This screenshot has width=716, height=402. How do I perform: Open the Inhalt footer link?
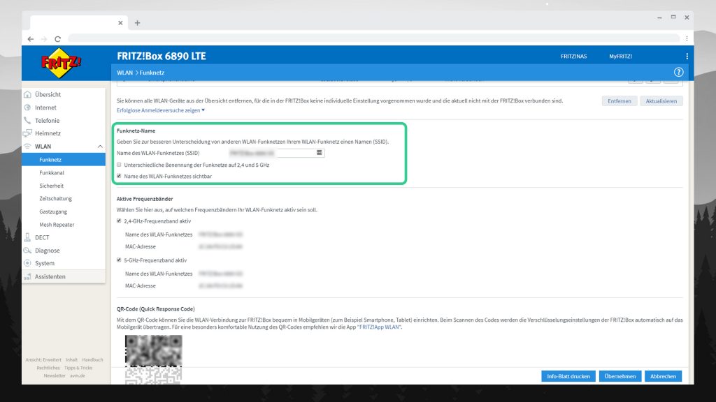coord(72,359)
